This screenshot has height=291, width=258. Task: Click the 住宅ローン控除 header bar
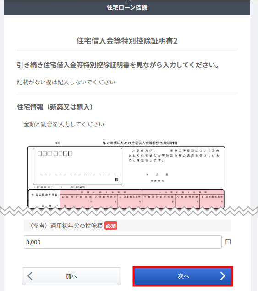127,8
